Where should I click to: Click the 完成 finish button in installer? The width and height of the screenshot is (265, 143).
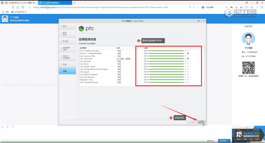click(201, 122)
